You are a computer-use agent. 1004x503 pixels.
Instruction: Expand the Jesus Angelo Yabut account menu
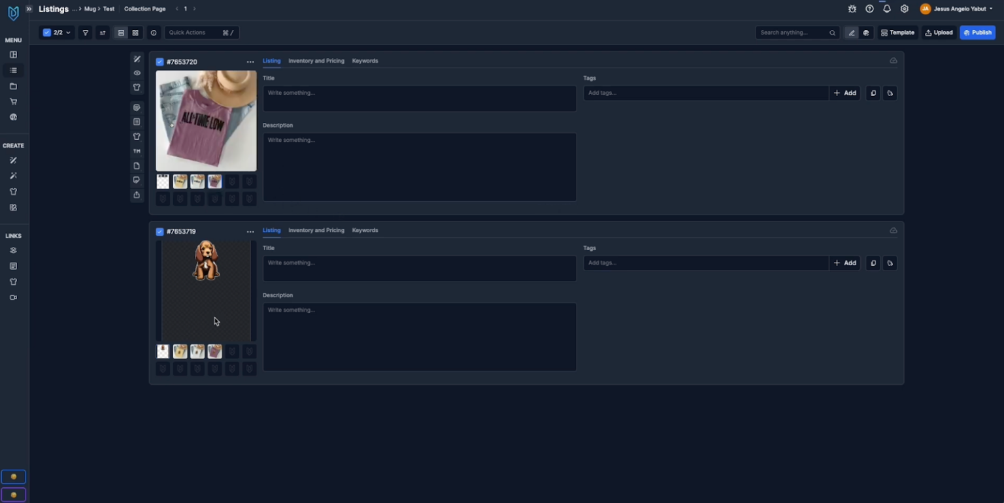(956, 9)
